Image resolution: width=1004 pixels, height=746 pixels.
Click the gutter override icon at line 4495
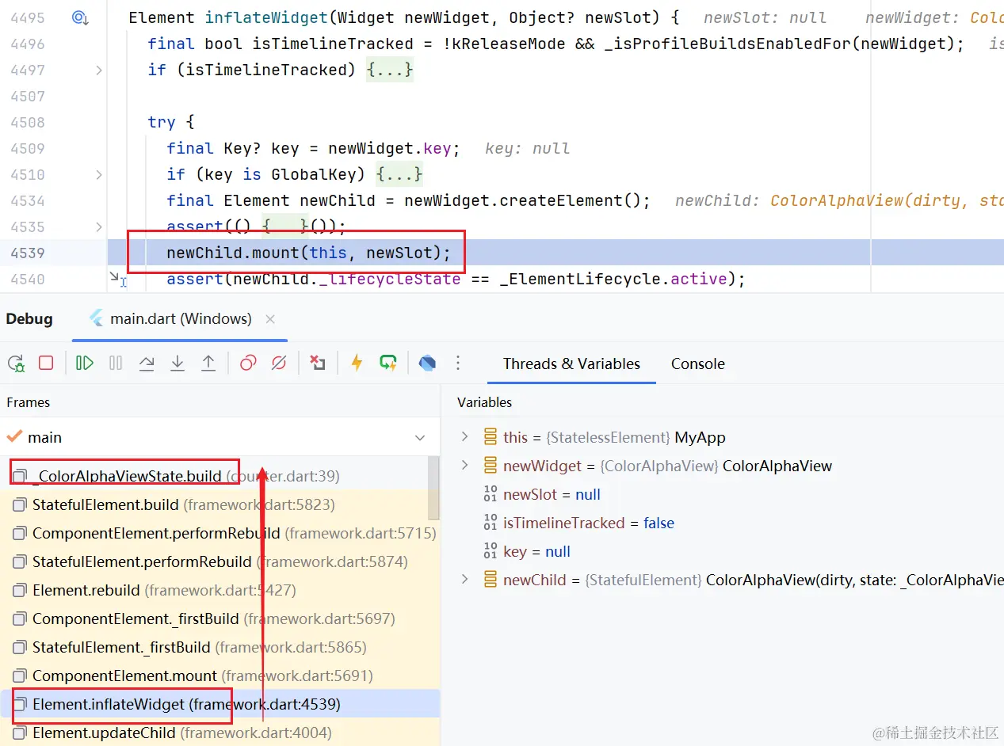coord(79,17)
